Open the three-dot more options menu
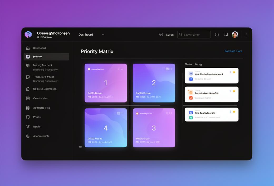This screenshot has width=274, height=186. click(246, 35)
